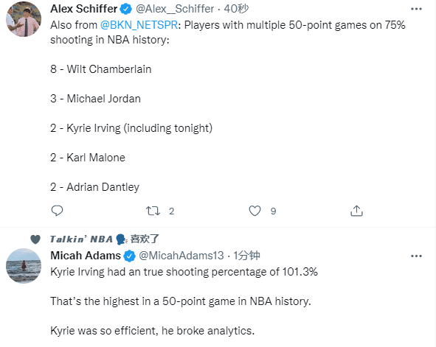Click the Micah Adams display name

click(86, 256)
